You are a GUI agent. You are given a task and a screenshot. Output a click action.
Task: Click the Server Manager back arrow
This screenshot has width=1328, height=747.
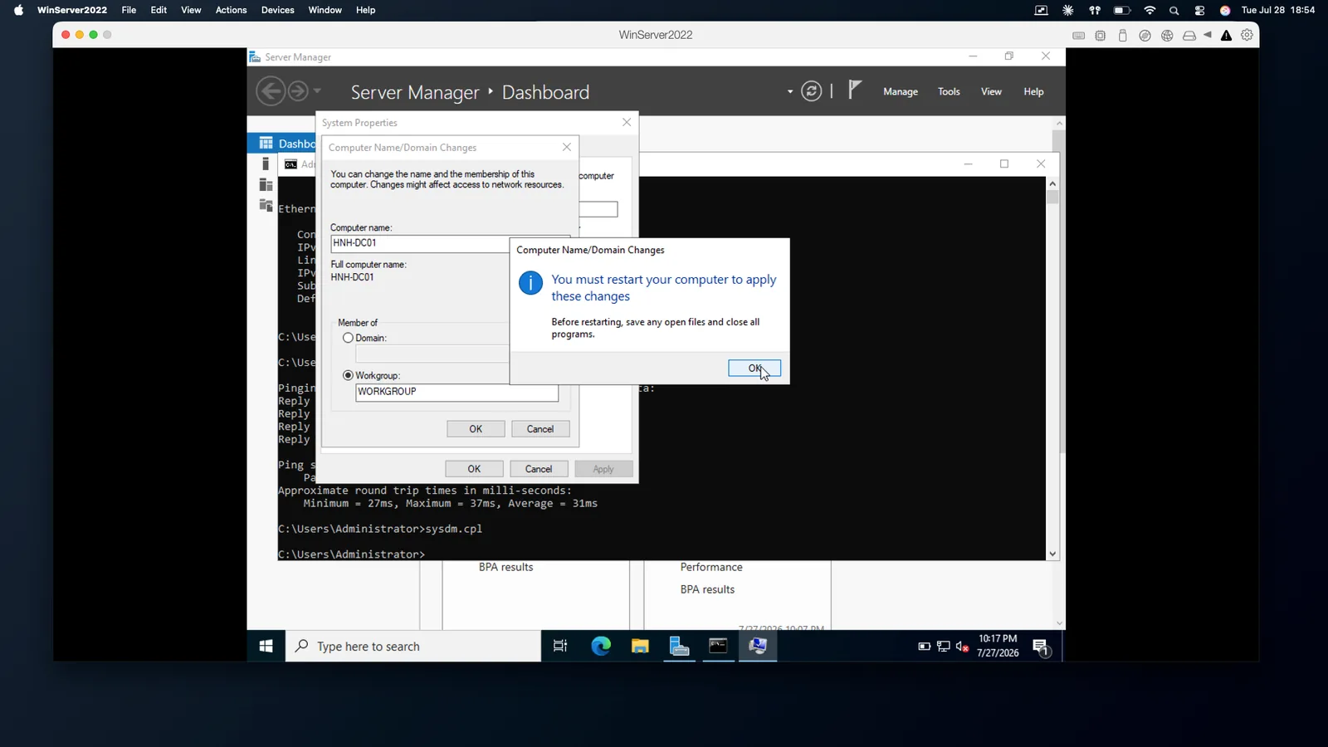coord(271,91)
